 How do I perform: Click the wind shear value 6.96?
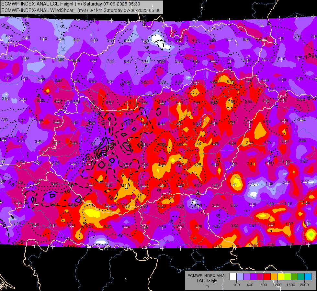93,81
